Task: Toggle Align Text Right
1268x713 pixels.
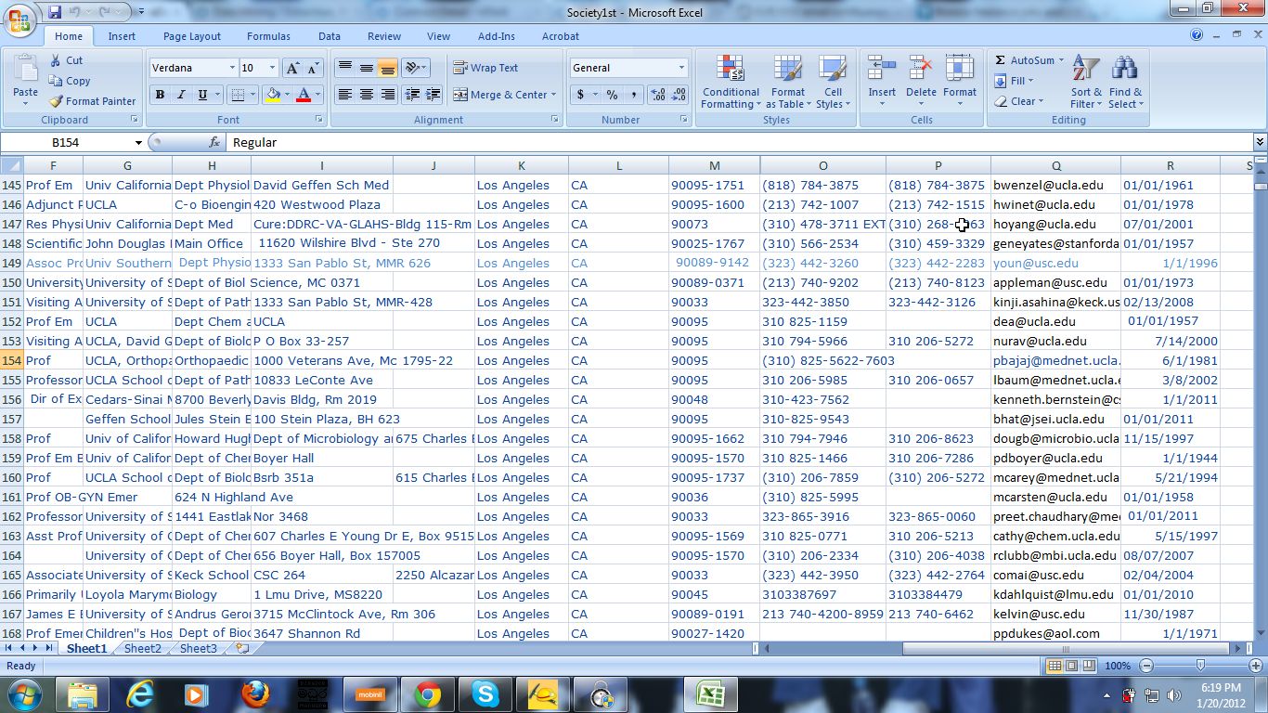Action: point(388,95)
